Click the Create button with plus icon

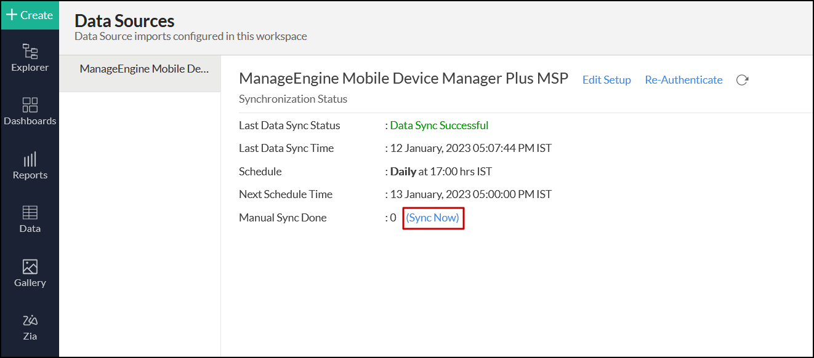[x=30, y=15]
